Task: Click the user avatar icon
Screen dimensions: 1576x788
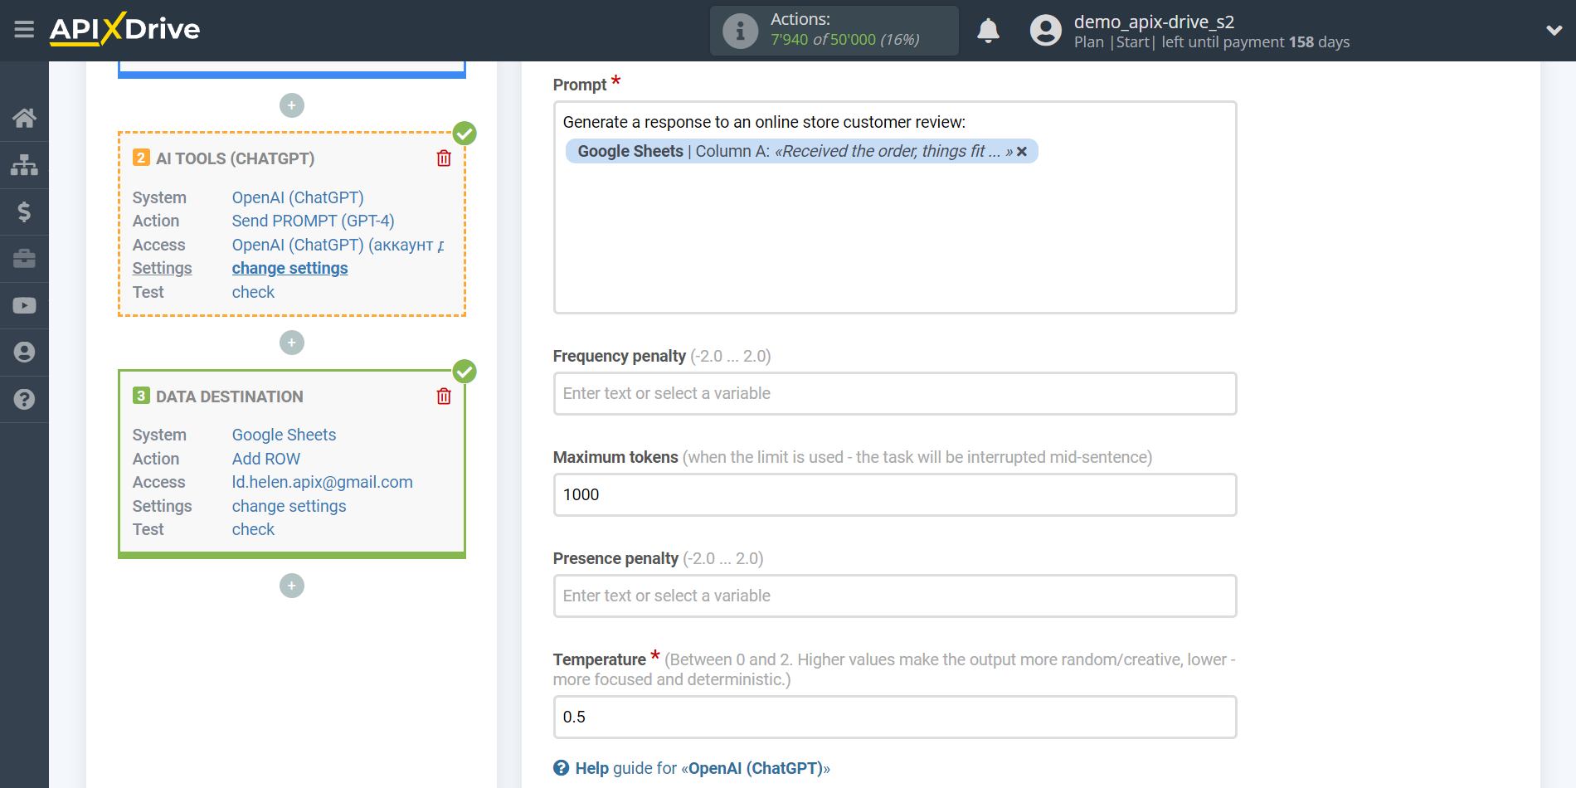Action: click(x=1045, y=31)
